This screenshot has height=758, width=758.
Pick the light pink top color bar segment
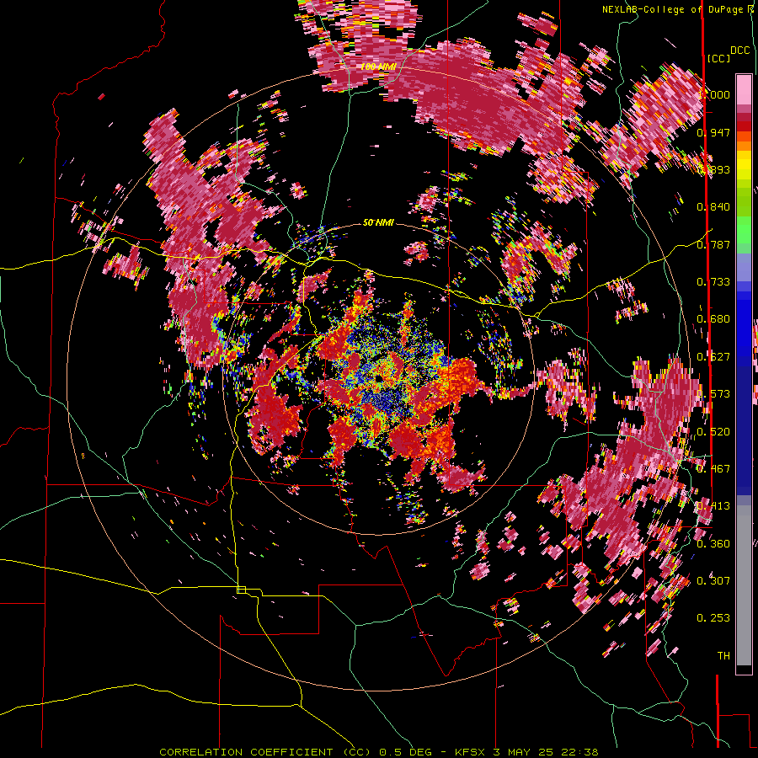[x=744, y=89]
